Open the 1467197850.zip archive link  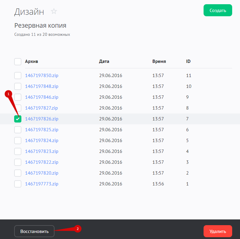(42, 76)
